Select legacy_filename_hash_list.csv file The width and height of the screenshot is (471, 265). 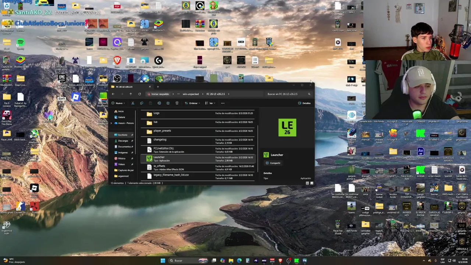coord(197,176)
